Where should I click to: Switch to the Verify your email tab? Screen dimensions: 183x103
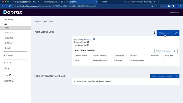[x=142, y=2]
